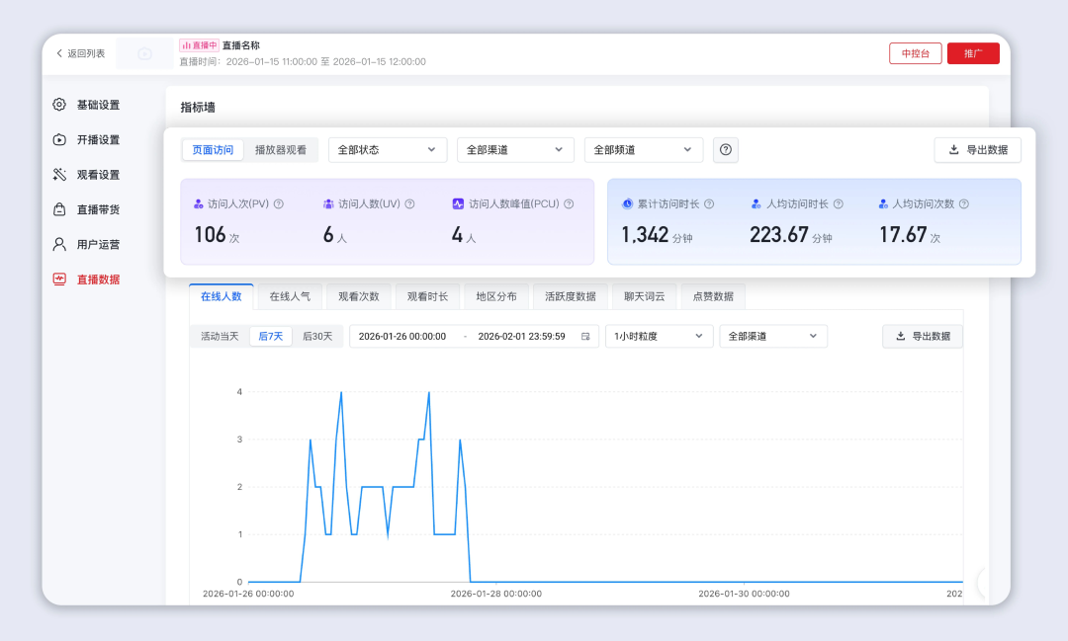Select the 活动当天 time range option
This screenshot has height=641, width=1068.
coord(220,337)
